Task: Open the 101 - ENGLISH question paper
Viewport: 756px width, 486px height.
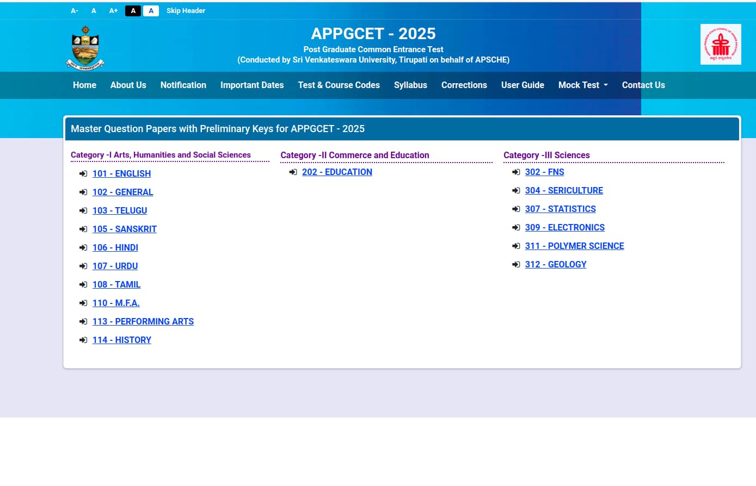Action: coord(121,174)
